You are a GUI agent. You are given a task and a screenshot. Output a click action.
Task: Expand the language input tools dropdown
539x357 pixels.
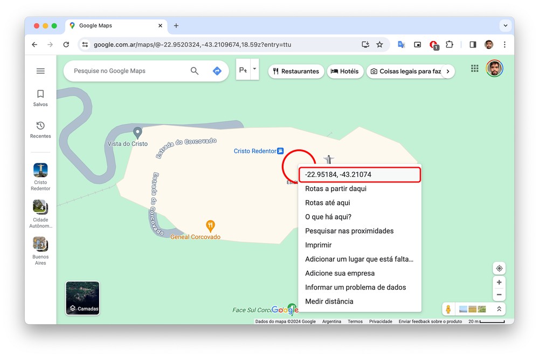255,70
